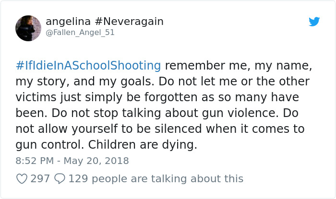Open the #IfIdieInASchoolShooting hashtag
This screenshot has width=336, height=199.
(x=88, y=65)
